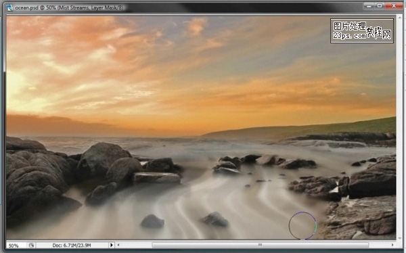Click the Photoshop document icon in title bar
Viewport: 406px width, 253px height.
(9, 7)
